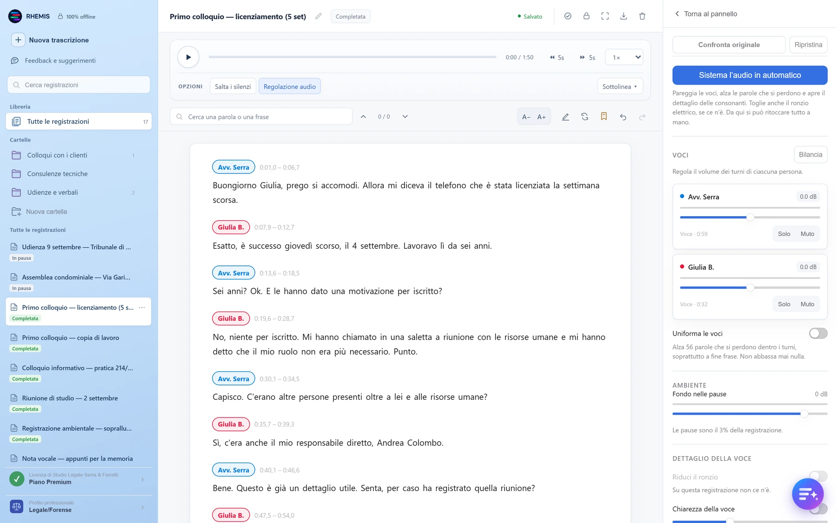The image size is (837, 523).
Task: Undo the last edit
Action: click(623, 117)
